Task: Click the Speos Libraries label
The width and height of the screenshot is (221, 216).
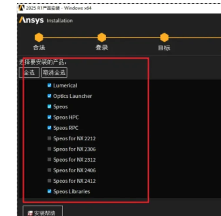Action: (x=71, y=192)
